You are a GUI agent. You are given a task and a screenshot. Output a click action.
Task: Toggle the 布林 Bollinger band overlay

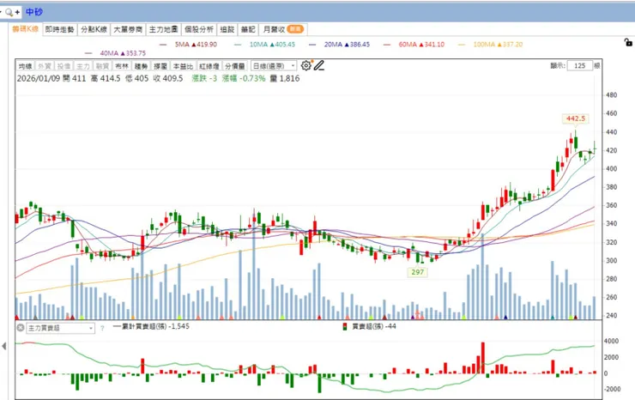point(122,66)
